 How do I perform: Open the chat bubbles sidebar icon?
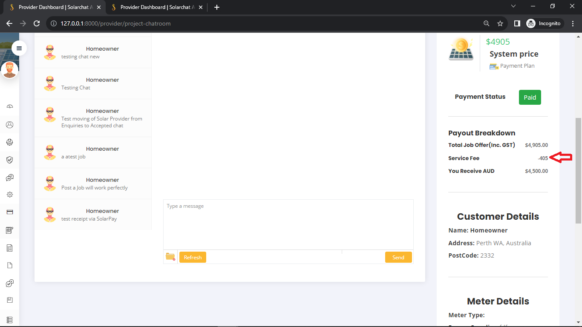(x=10, y=178)
